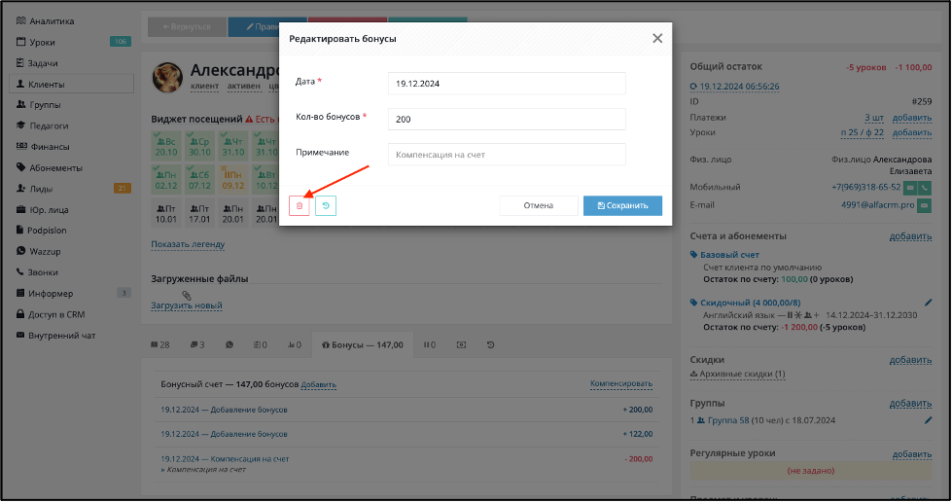Open the WhatsApp chat tab icon

[229, 344]
